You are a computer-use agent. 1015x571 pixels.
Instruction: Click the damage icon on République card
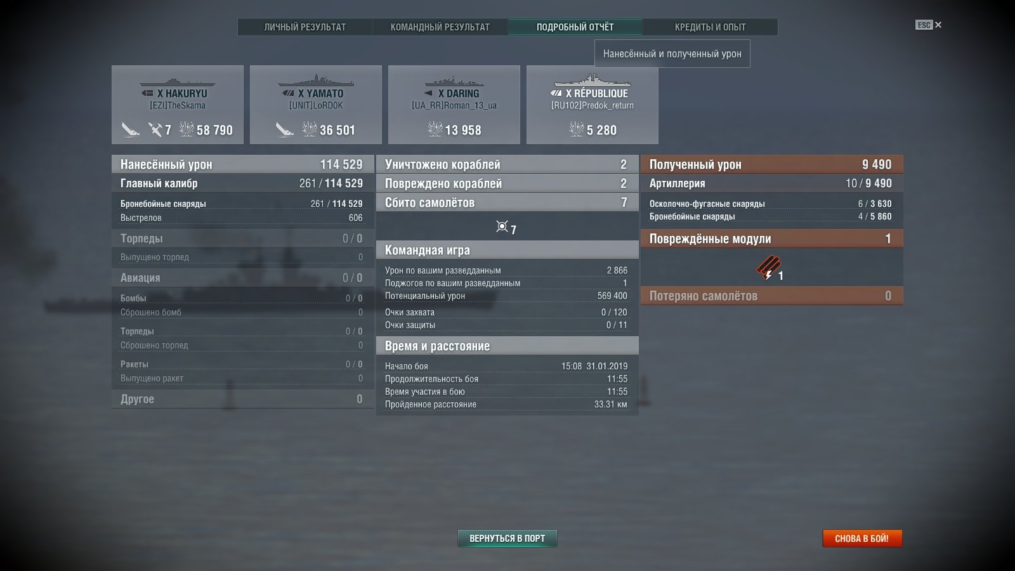[577, 129]
